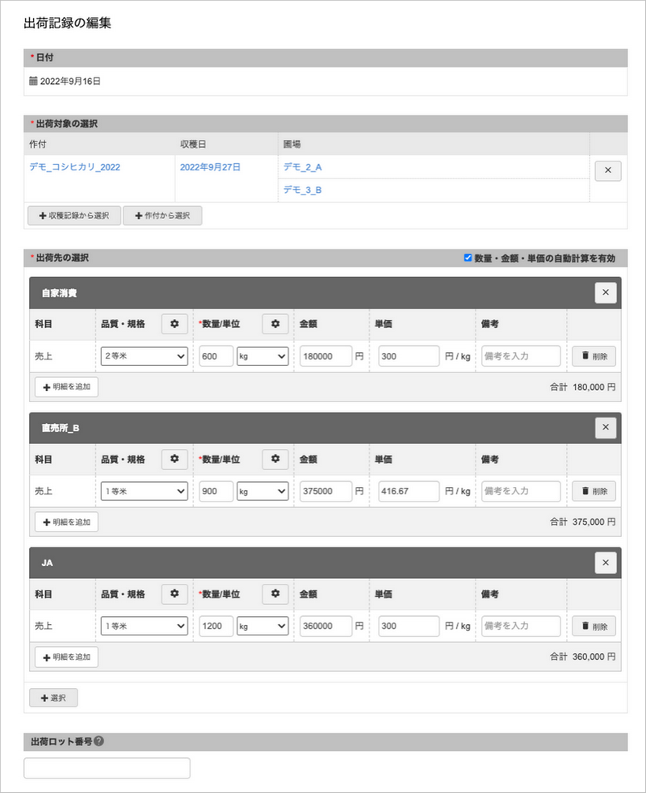This screenshot has height=793, width=646.
Task: Click gear icon beside 品質・規格 in 自家消費
Action: click(174, 324)
